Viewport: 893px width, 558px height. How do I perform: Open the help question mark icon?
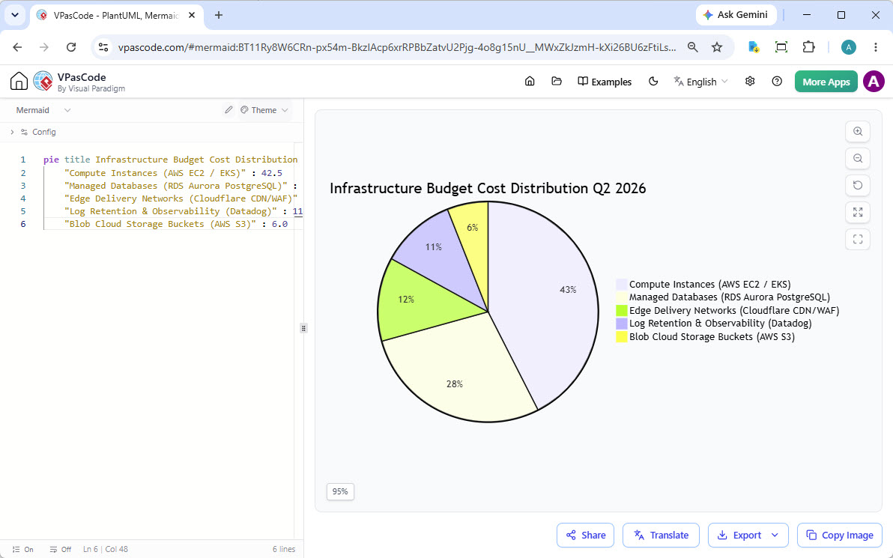coord(777,82)
